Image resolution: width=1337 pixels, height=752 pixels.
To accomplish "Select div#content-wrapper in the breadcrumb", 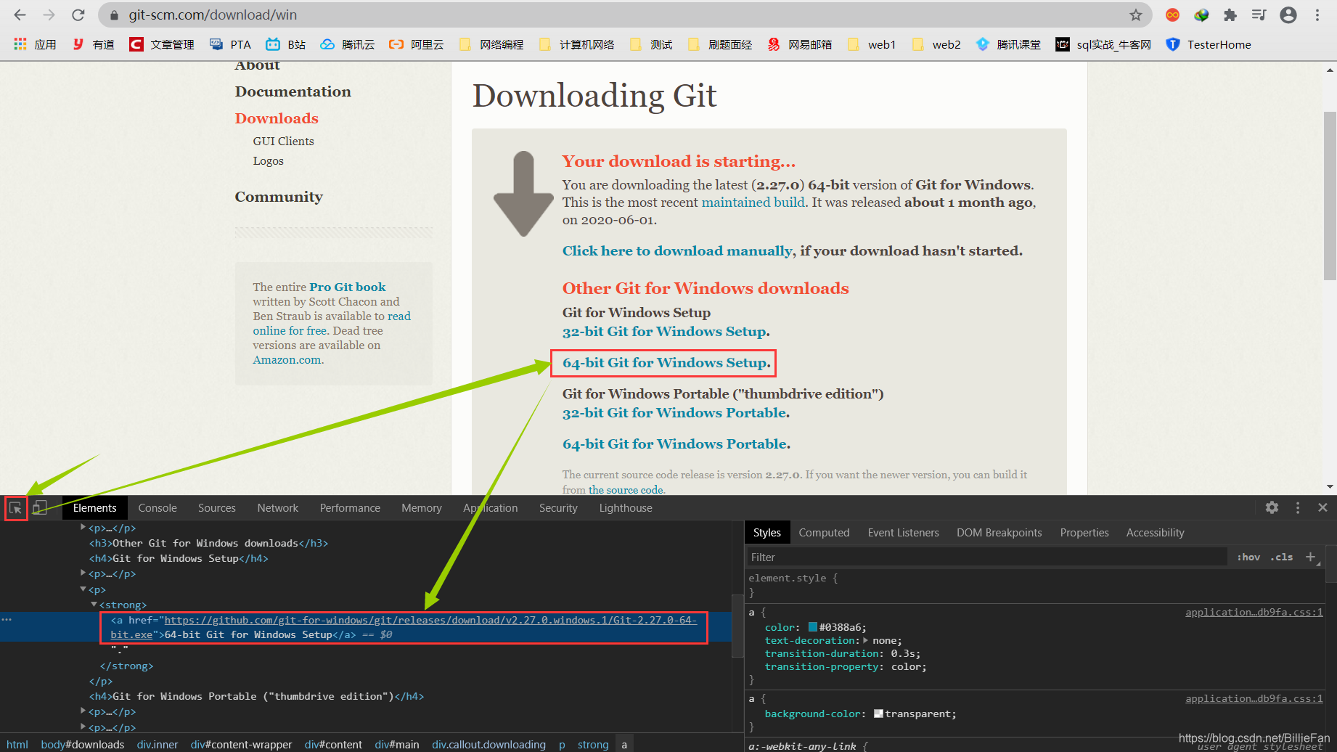I will (x=241, y=744).
